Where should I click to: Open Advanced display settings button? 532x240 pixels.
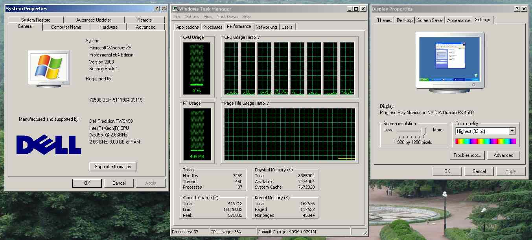click(503, 155)
